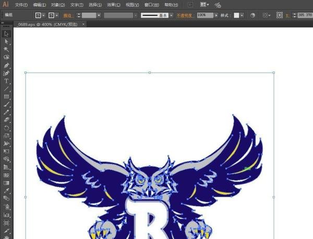Switch to the _0689.eps document tab

[x=47, y=25]
